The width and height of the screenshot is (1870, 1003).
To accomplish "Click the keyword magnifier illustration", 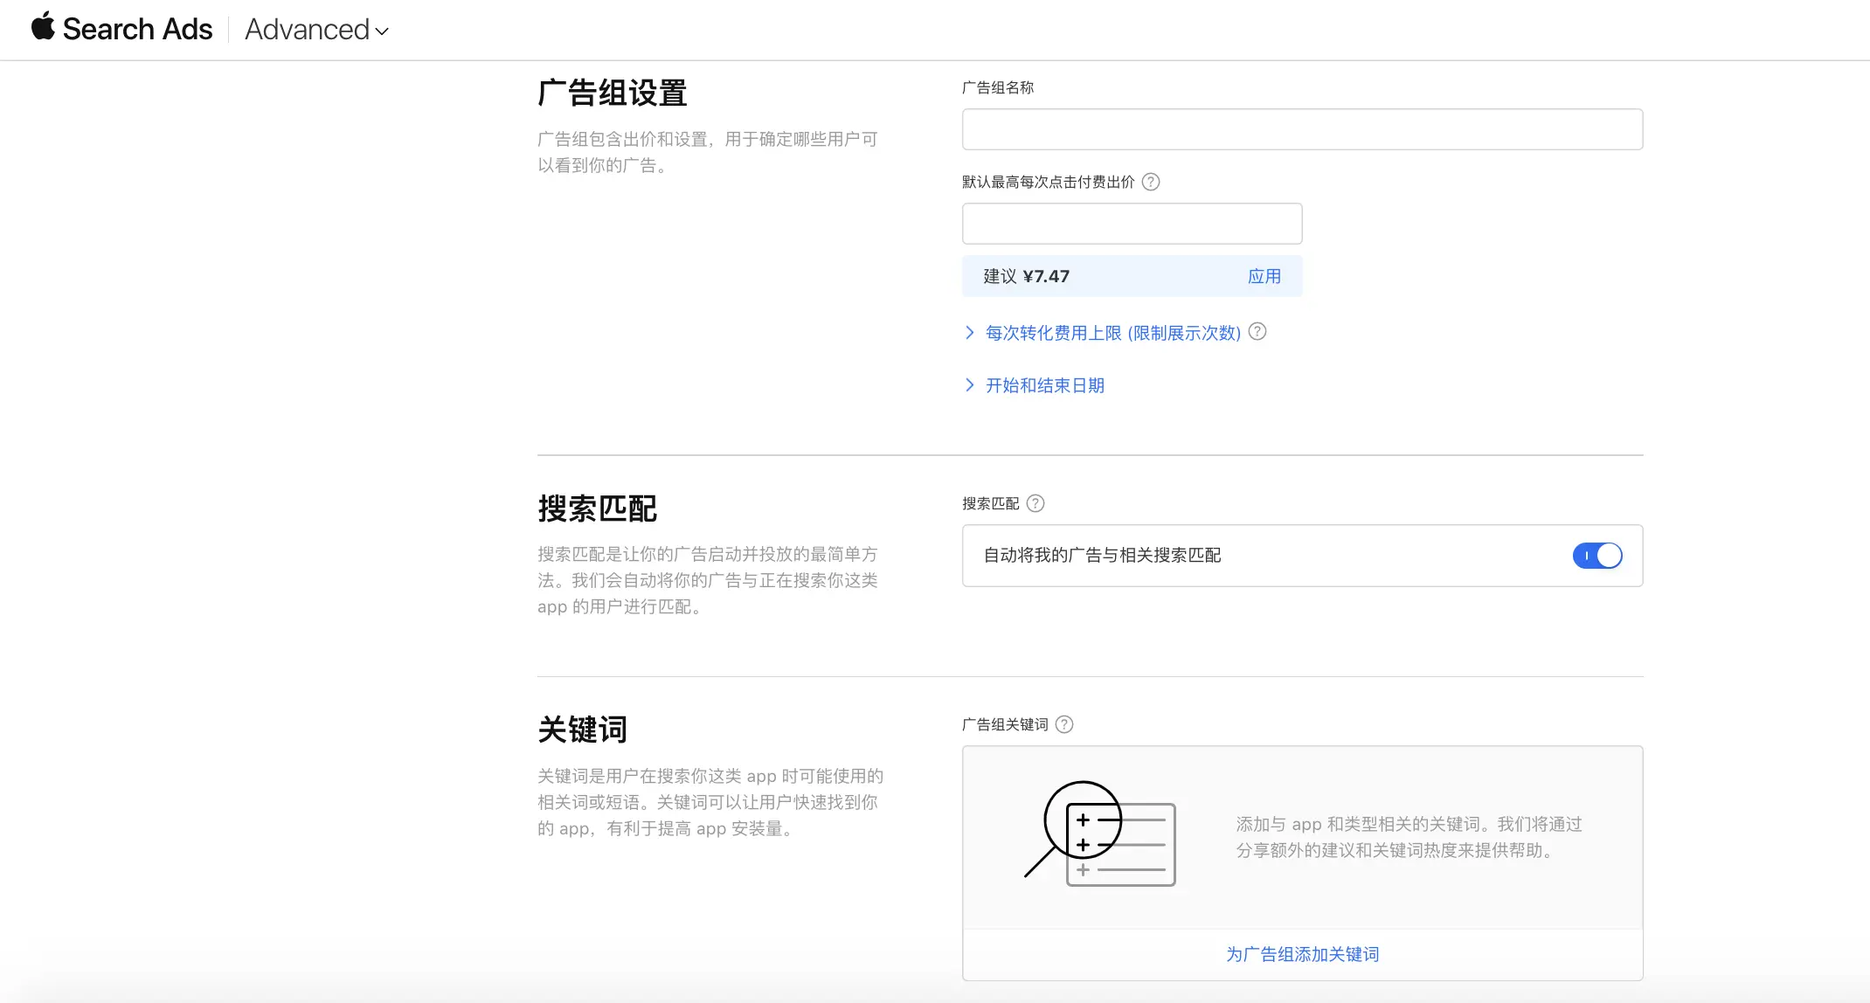I will (x=1099, y=834).
